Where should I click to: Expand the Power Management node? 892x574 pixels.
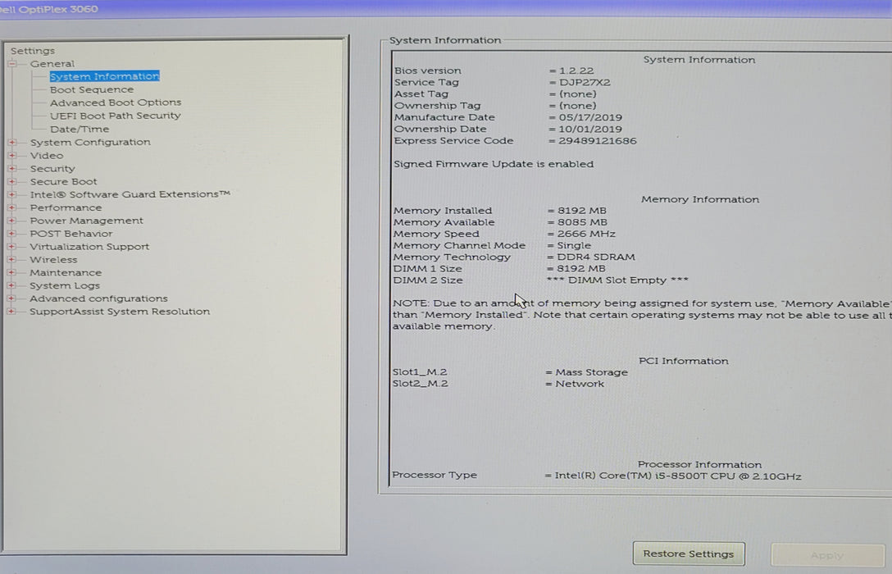12,221
